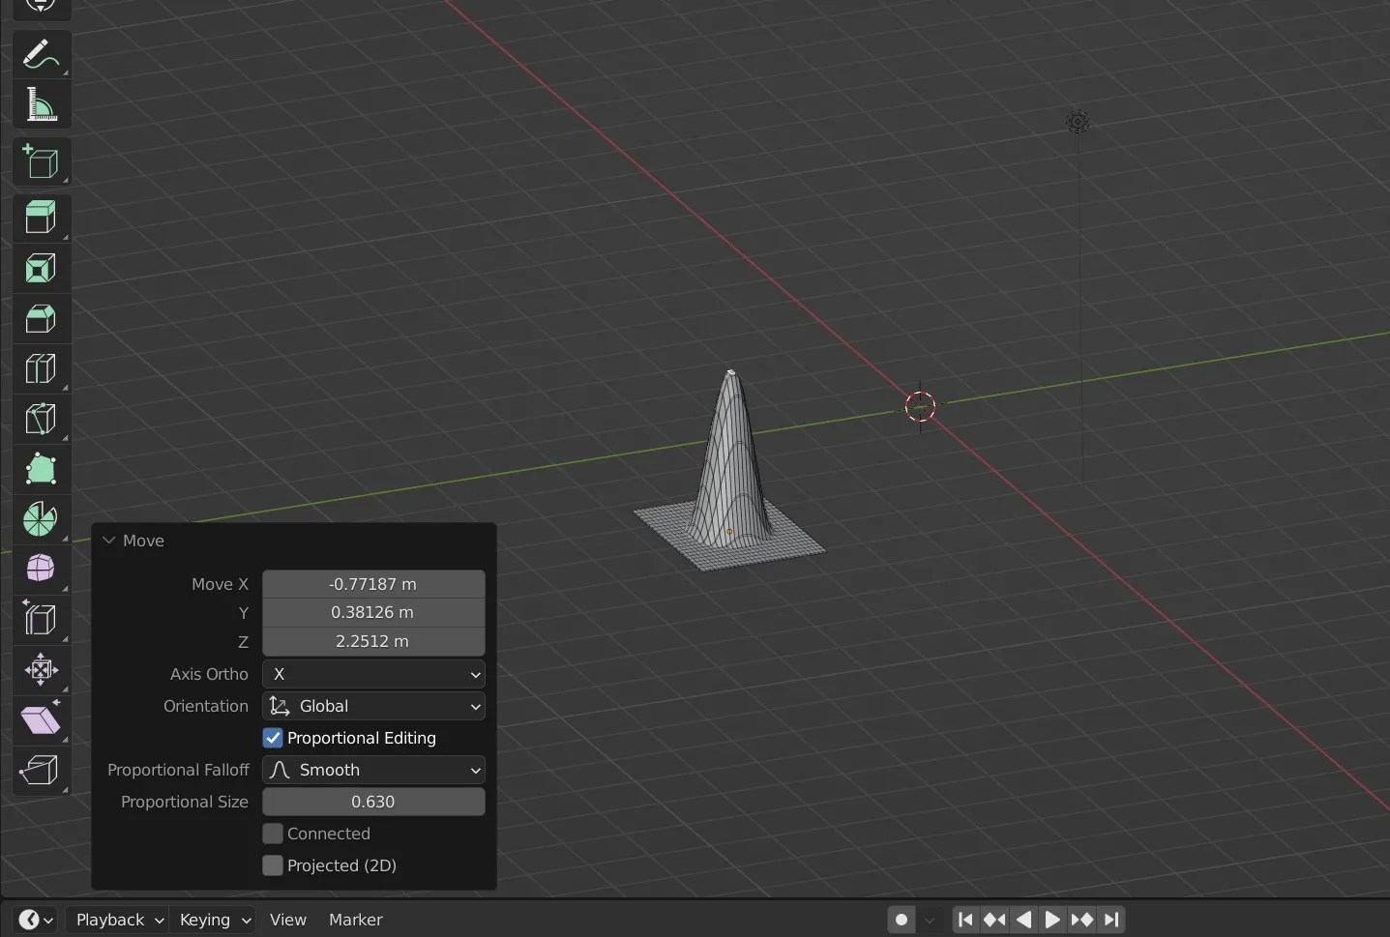Change the Proportional Falloff from Smooth
Screen dimensions: 1390x937
click(x=374, y=770)
